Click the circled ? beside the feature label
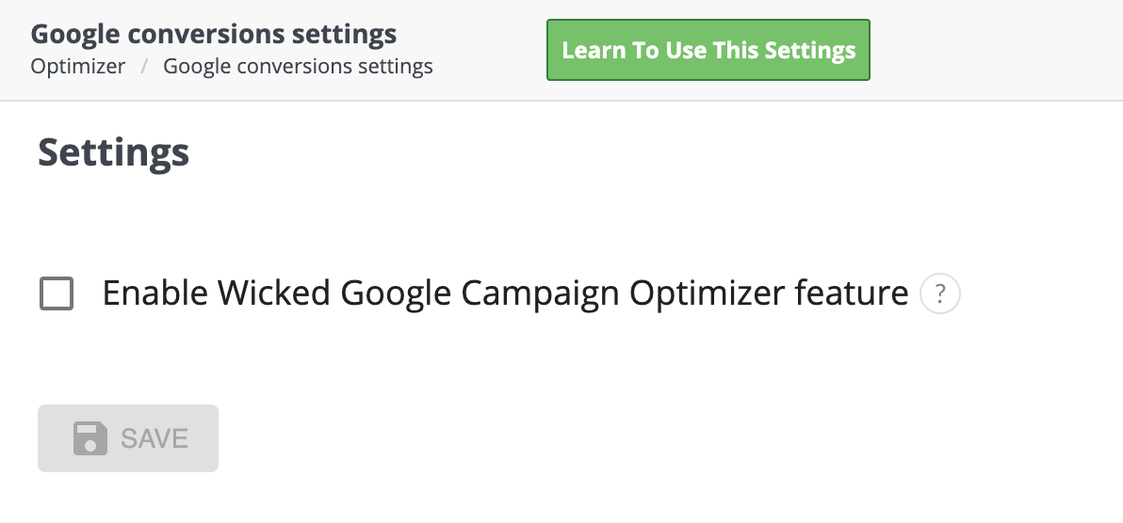The image size is (1123, 523). click(x=939, y=293)
